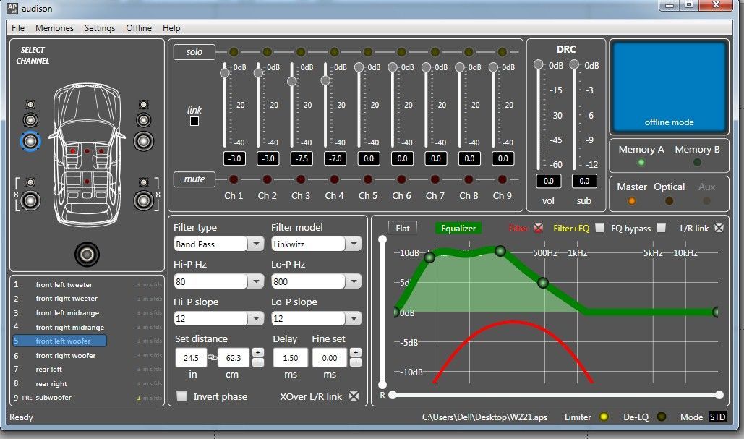Mute channel Ch 5 using its mute indicator
The image size is (744, 439).
pyautogui.click(x=367, y=179)
